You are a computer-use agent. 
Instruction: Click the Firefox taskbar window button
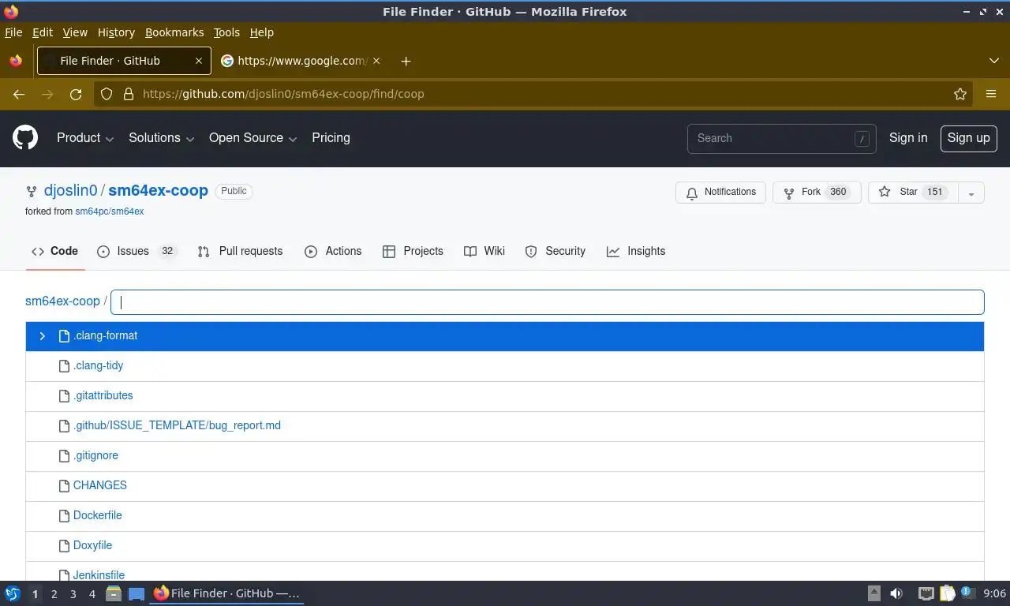(226, 593)
